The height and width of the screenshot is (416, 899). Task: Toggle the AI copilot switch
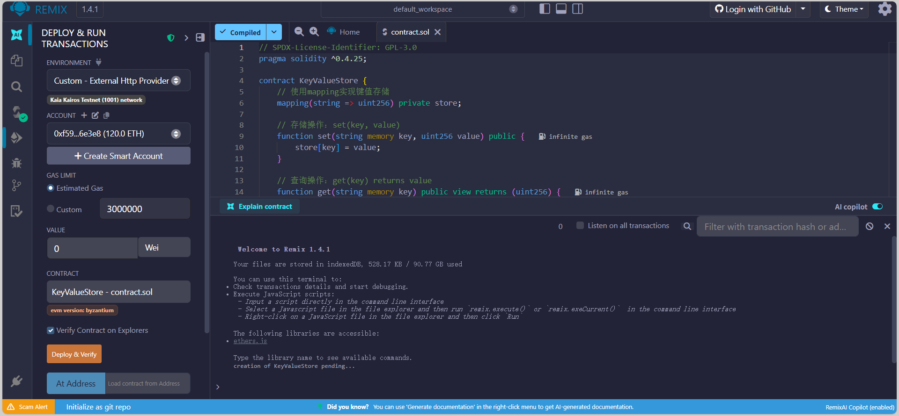pyautogui.click(x=877, y=207)
